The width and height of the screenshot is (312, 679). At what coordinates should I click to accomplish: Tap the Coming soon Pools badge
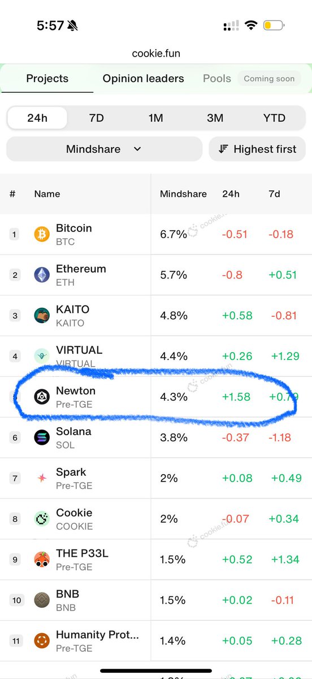pos(269,79)
